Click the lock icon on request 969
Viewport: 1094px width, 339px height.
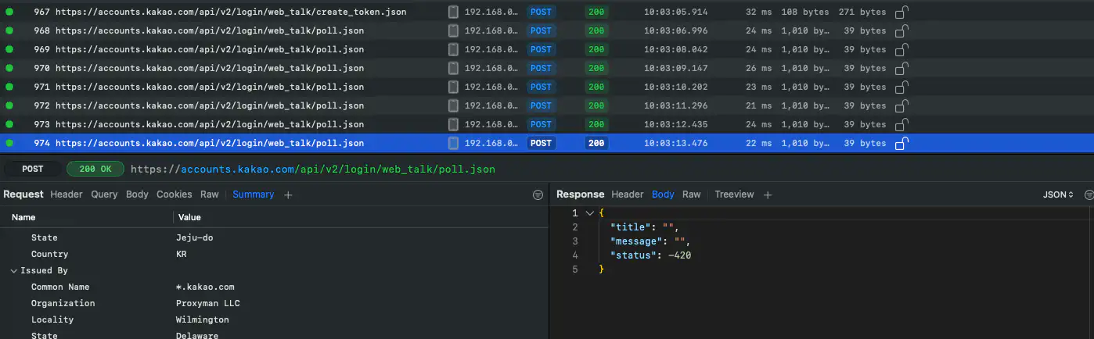click(901, 49)
